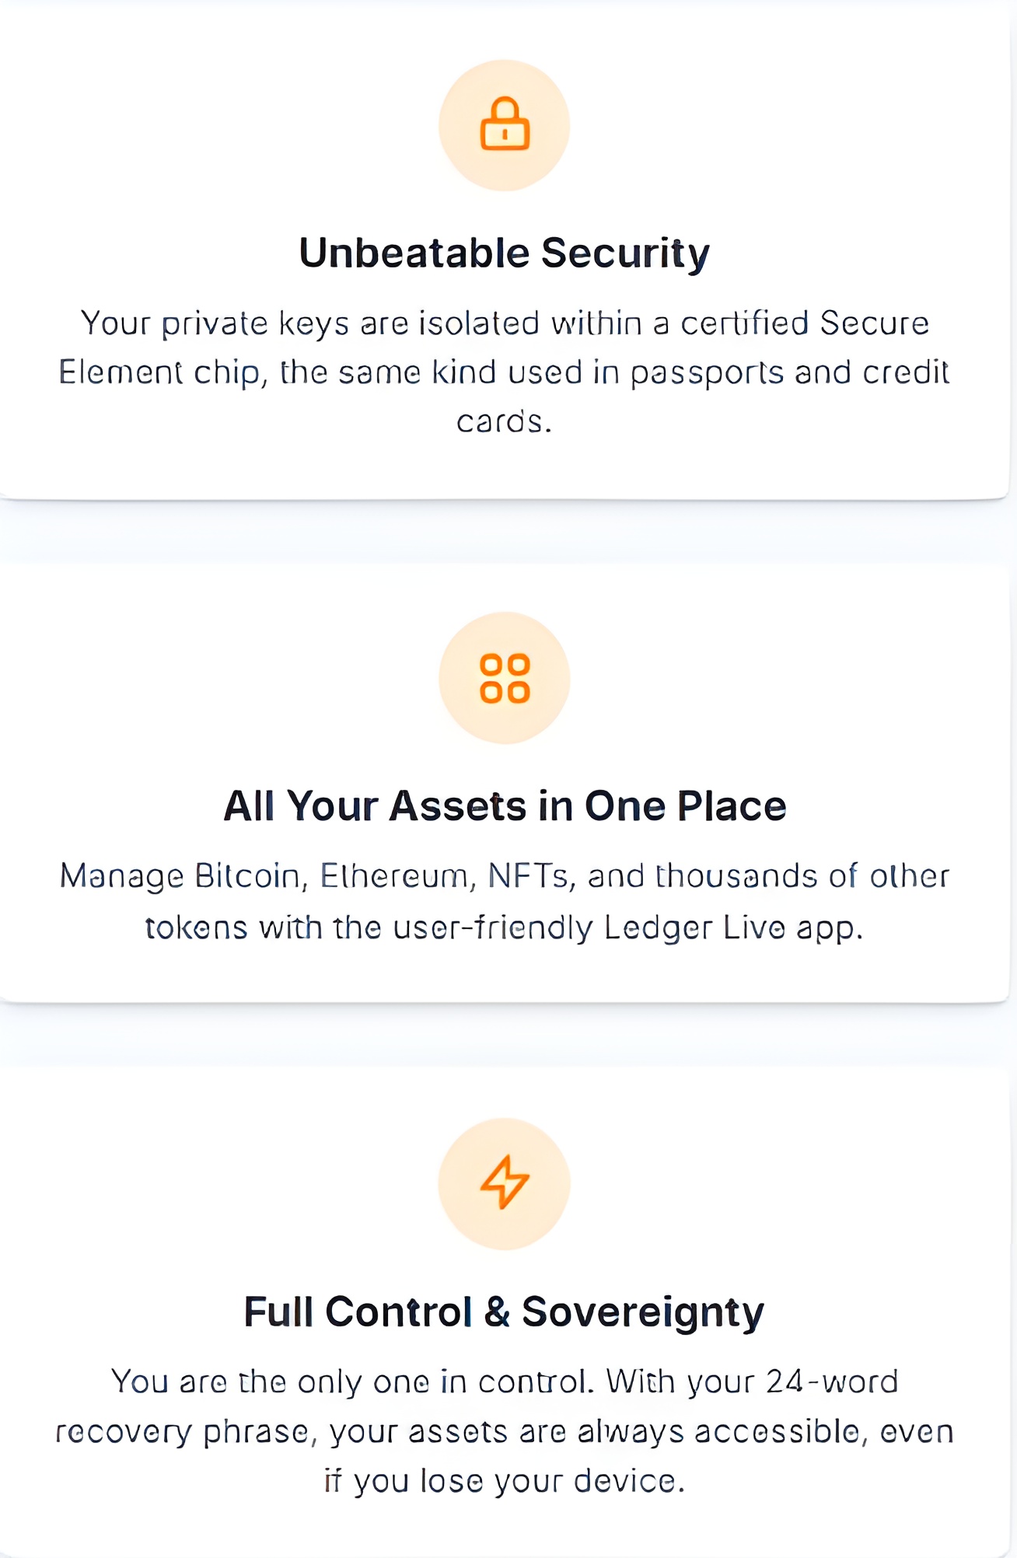Image resolution: width=1017 pixels, height=1558 pixels.
Task: Click the "Ledger Live app" text
Action: click(x=732, y=928)
